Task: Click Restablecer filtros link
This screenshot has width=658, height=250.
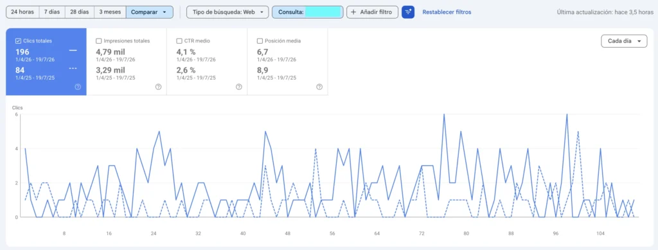Action: pos(447,12)
